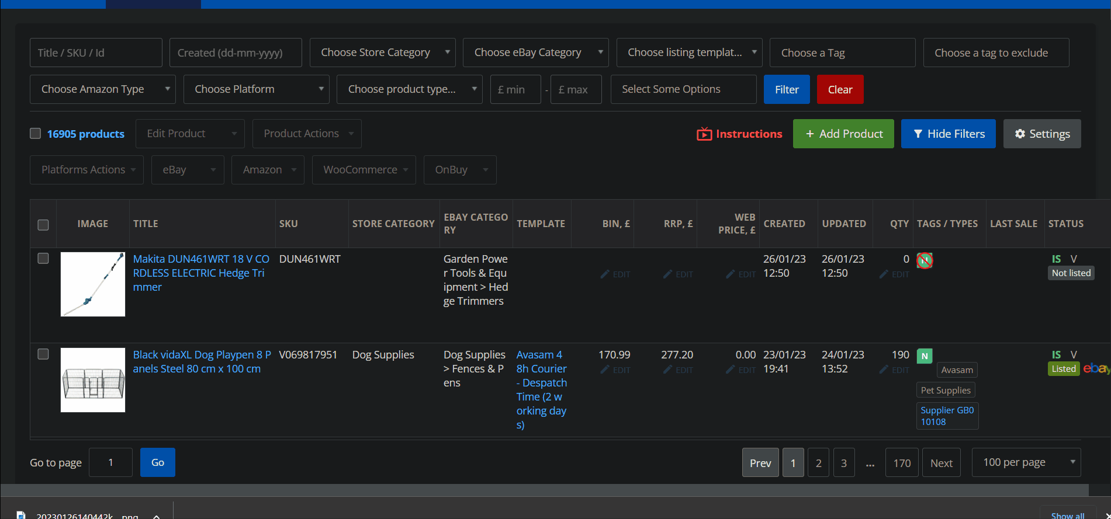Open the eBay actions menu
The image size is (1111, 519).
point(188,170)
